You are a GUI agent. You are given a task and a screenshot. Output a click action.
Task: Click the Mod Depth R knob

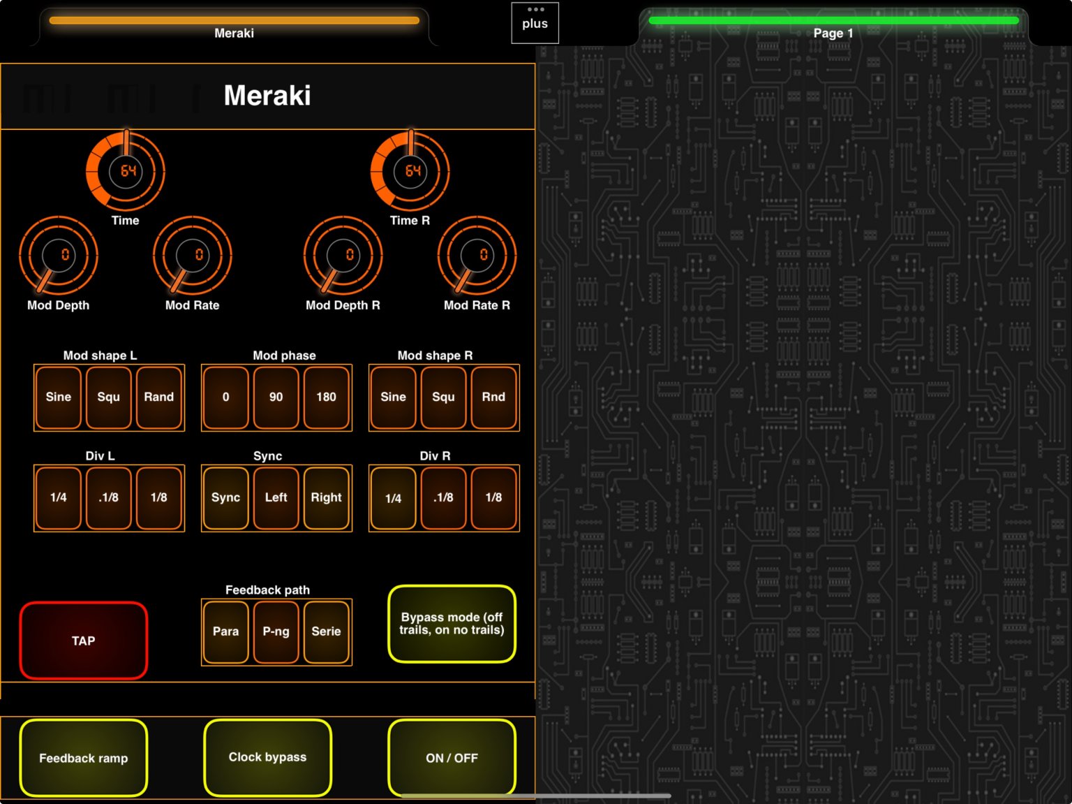click(343, 256)
